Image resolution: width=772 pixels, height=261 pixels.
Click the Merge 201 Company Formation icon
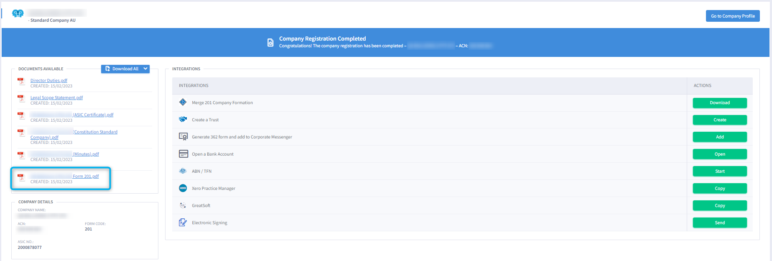(183, 102)
